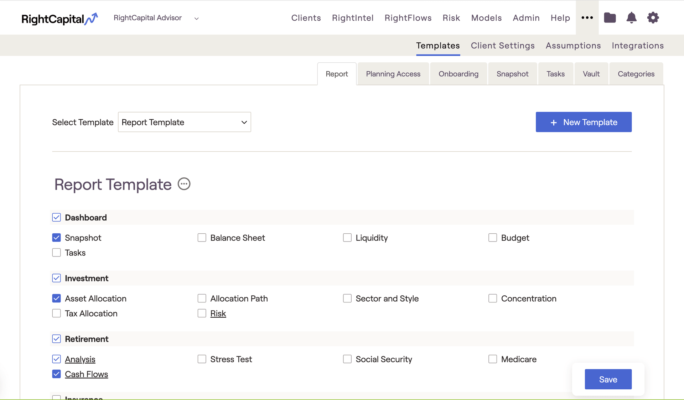Switch to Client Settings
Image resolution: width=684 pixels, height=400 pixels.
point(503,46)
